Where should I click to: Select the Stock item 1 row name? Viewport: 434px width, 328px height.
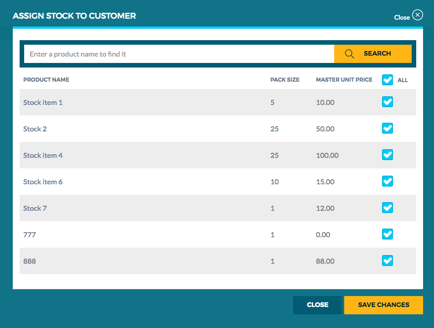pos(43,102)
